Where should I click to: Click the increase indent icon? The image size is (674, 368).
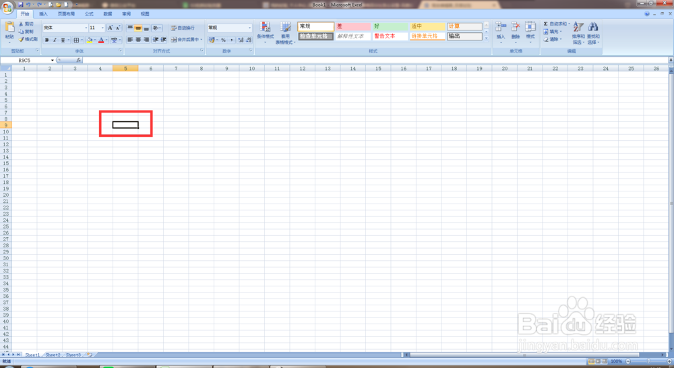tap(163, 40)
